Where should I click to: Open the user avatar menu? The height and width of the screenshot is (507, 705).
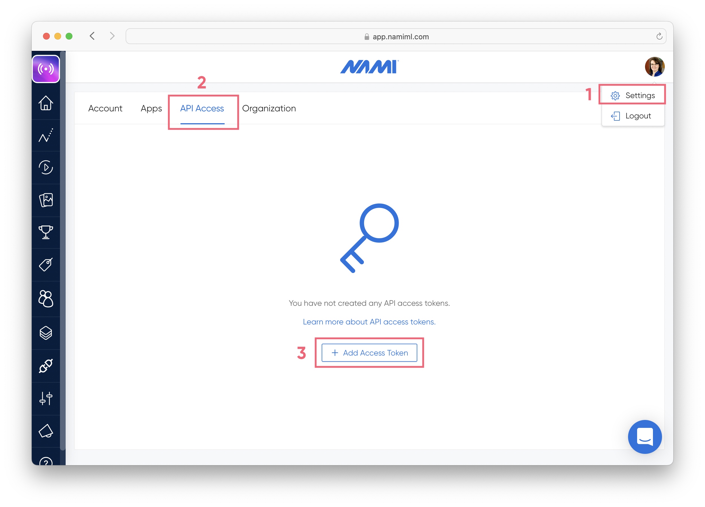click(654, 66)
